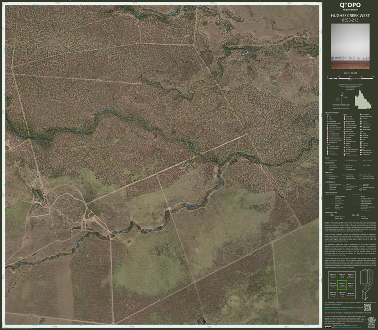This screenshot has height=330, width=378.
Task: Click the Queensland Government coat of arms logo
Action: (371, 322)
